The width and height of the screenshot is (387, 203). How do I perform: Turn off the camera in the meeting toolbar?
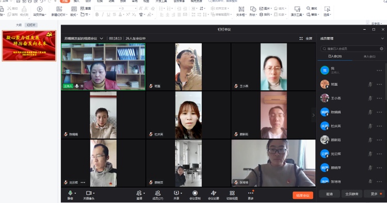coord(89,195)
